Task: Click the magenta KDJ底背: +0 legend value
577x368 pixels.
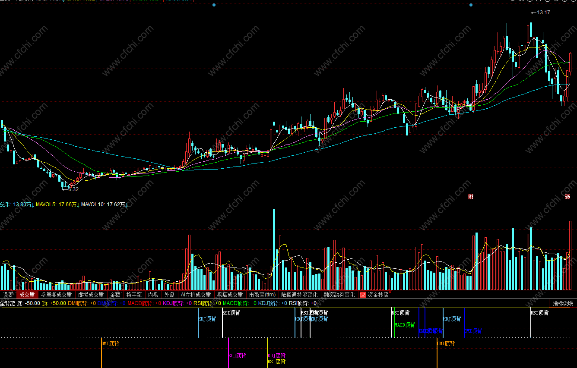Action: click(x=177, y=303)
